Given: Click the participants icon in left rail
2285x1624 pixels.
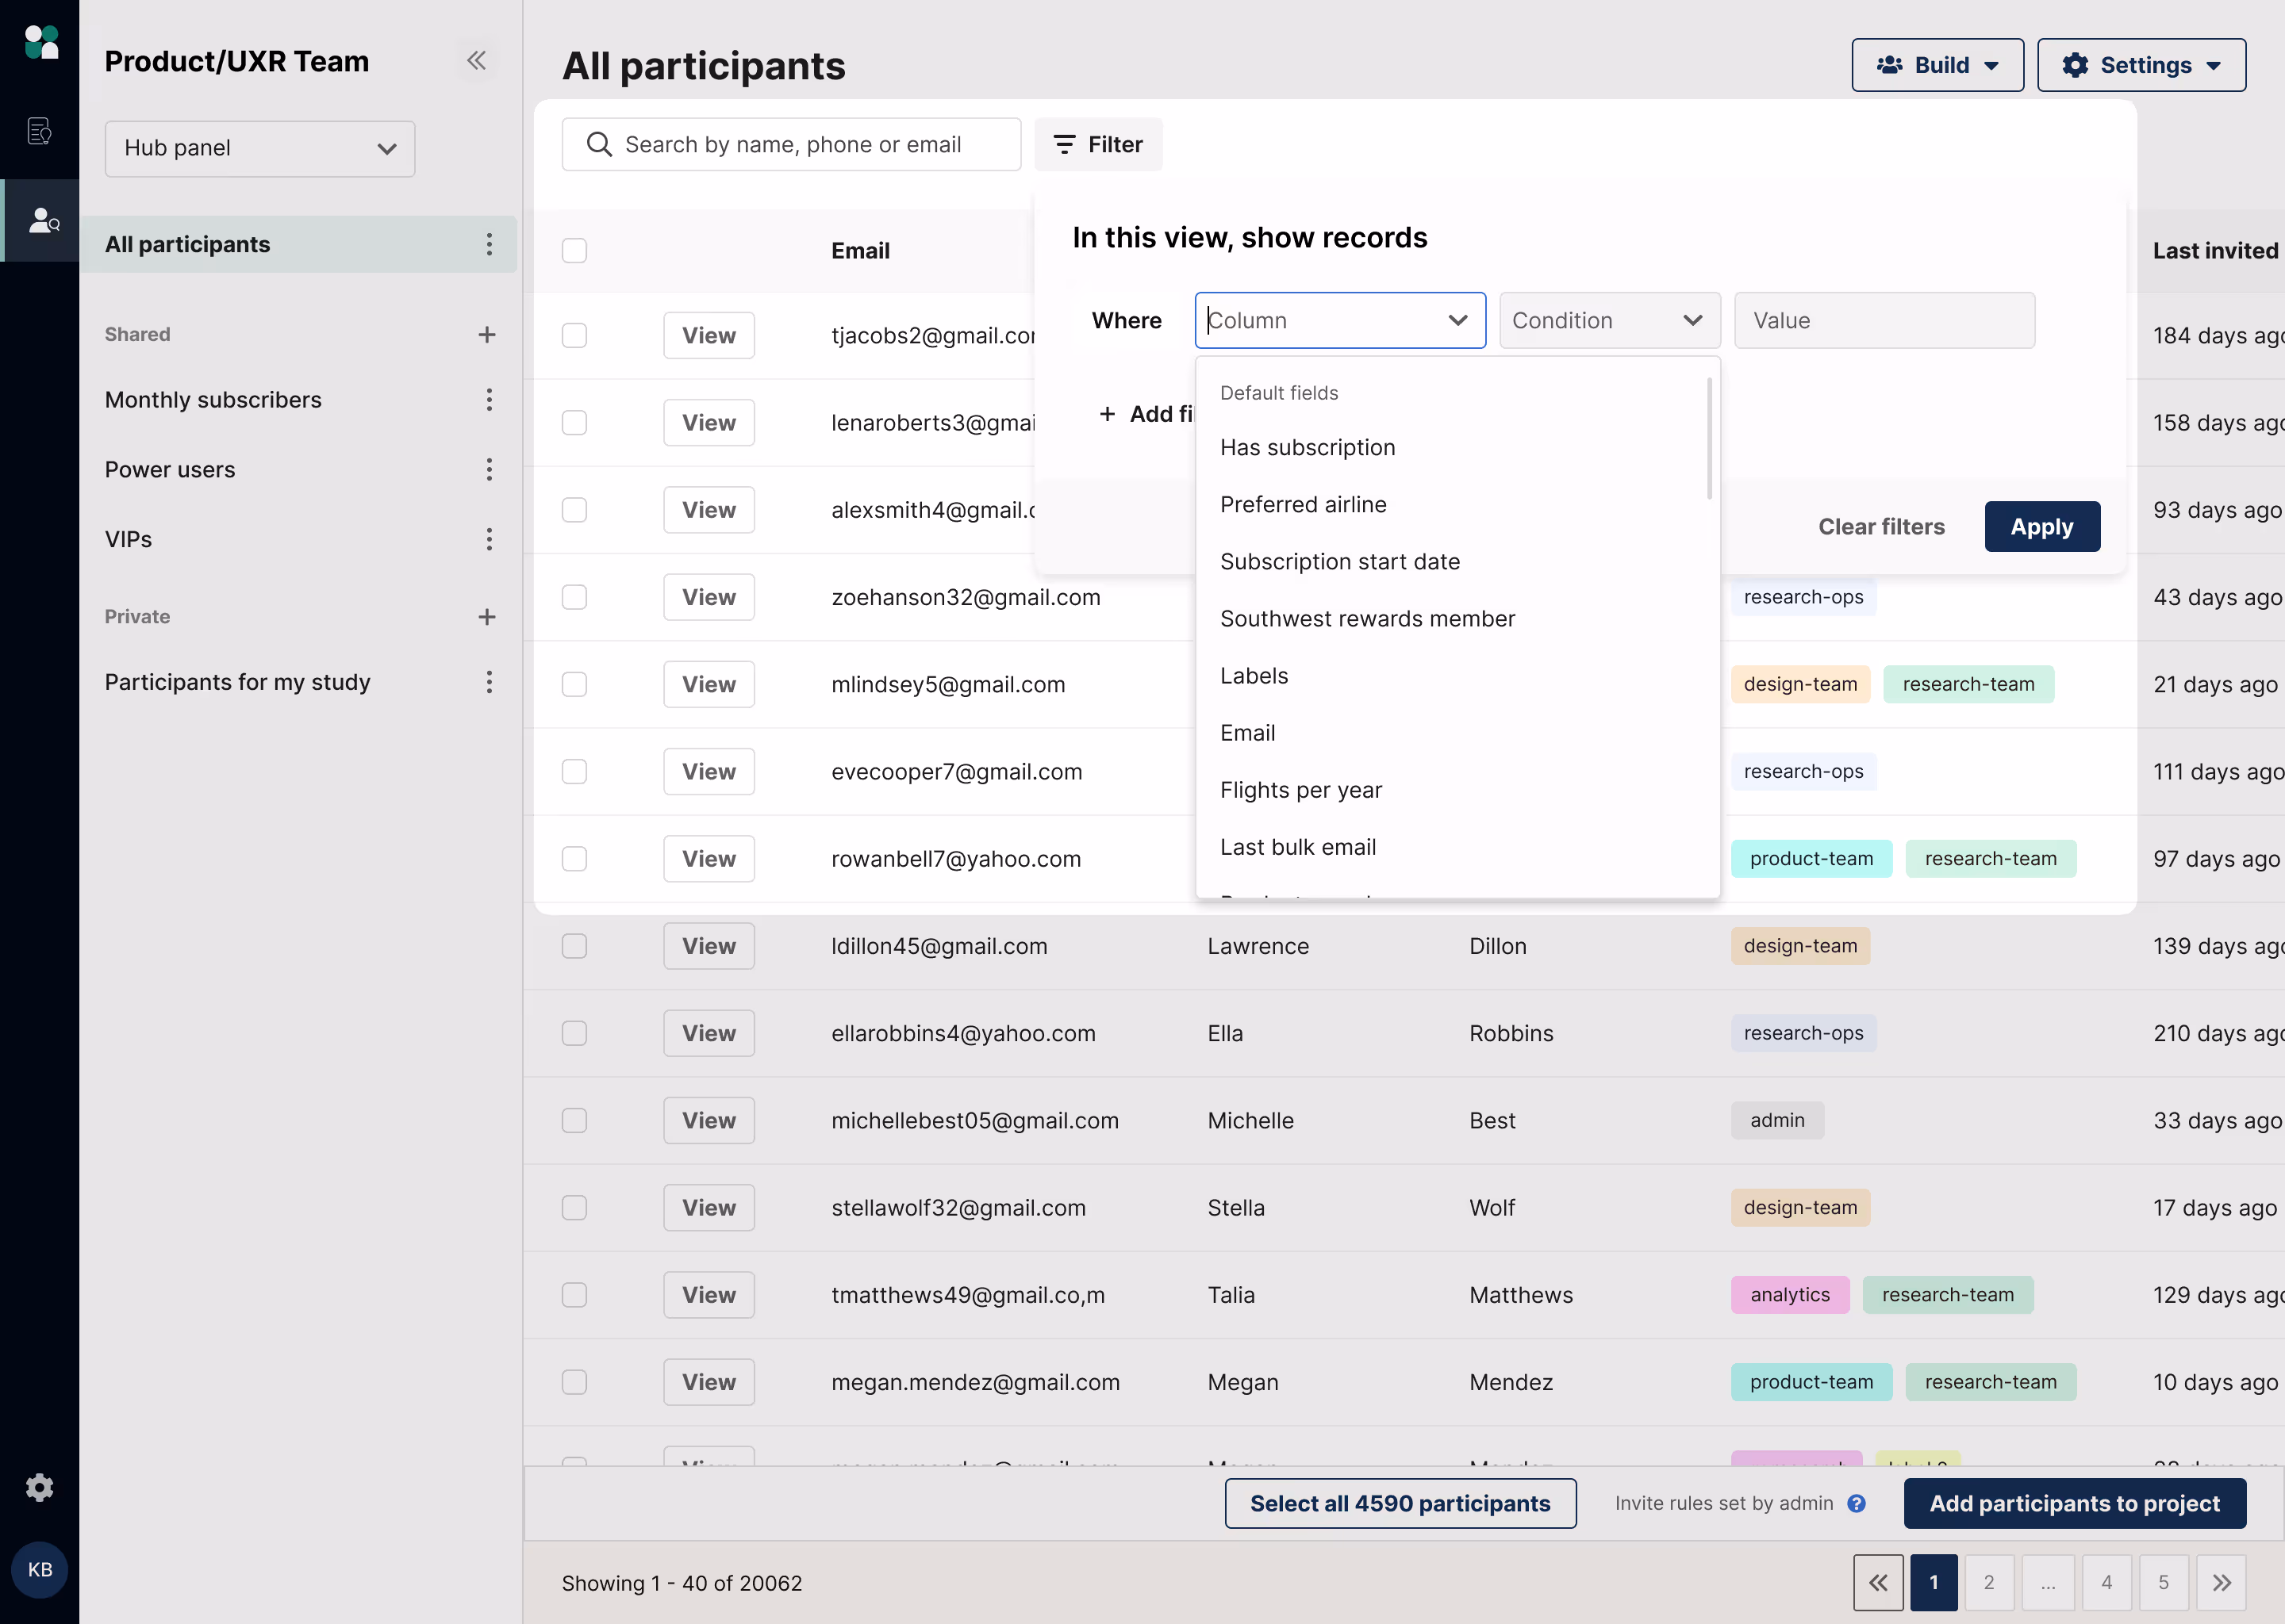Looking at the screenshot, I should (x=43, y=220).
